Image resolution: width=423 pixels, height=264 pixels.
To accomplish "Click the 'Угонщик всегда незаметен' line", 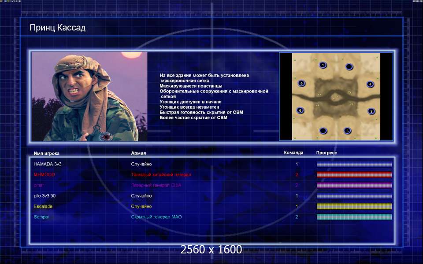I will [189, 107].
